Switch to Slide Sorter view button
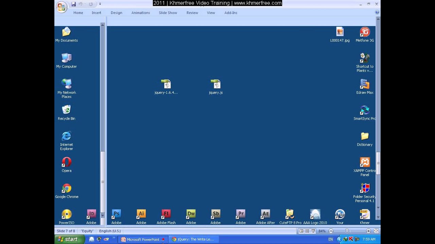435x244 pixels. pos(307,231)
